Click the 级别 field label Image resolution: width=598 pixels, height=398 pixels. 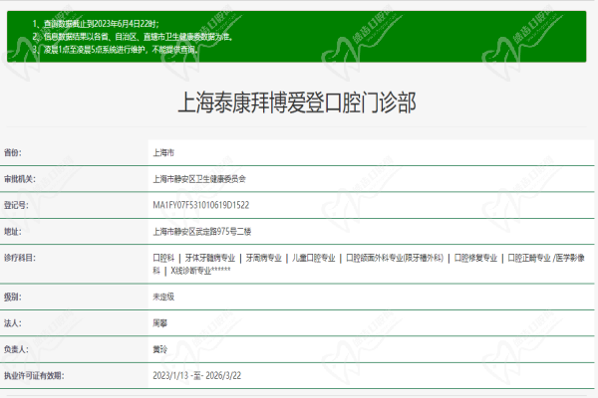13,297
